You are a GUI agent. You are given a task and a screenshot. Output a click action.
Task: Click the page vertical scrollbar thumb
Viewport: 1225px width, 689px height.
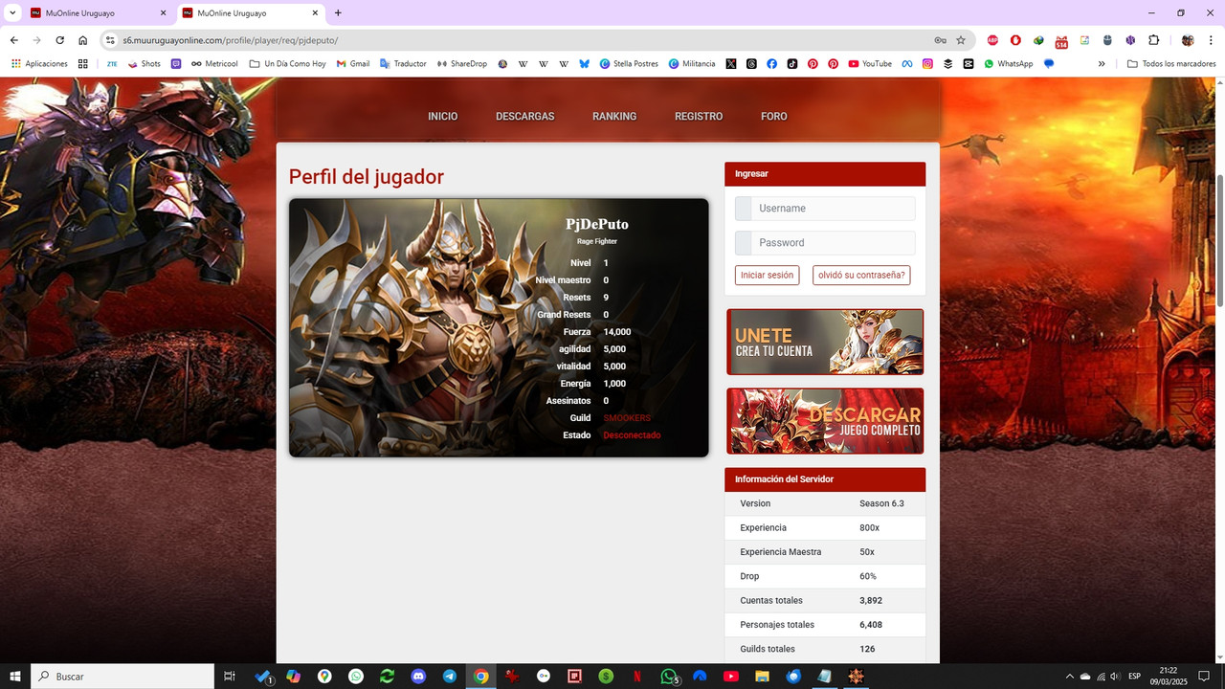tap(1219, 241)
